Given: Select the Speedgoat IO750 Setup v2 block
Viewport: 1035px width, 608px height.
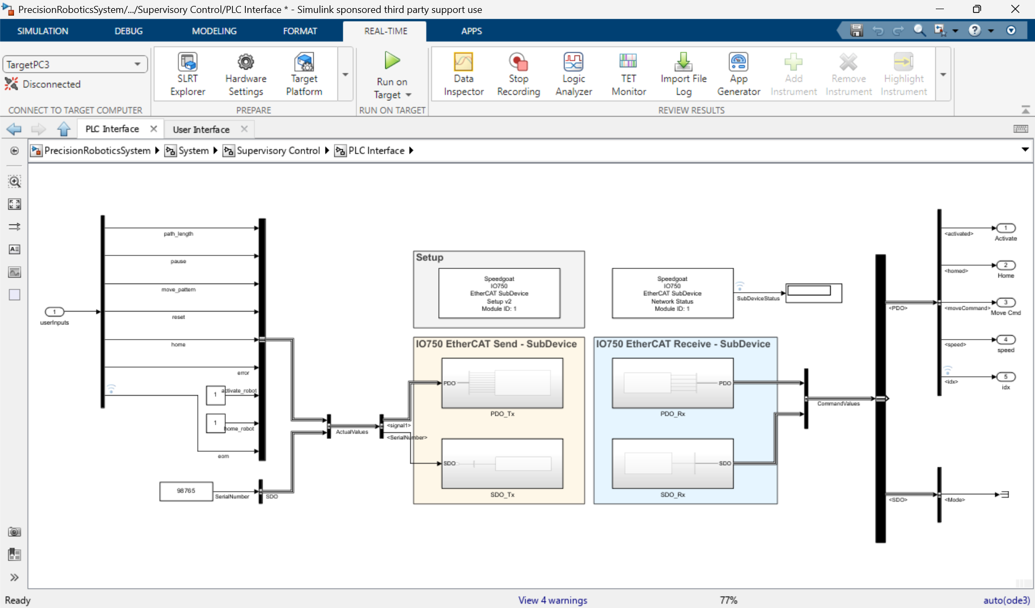Looking at the screenshot, I should 499,293.
